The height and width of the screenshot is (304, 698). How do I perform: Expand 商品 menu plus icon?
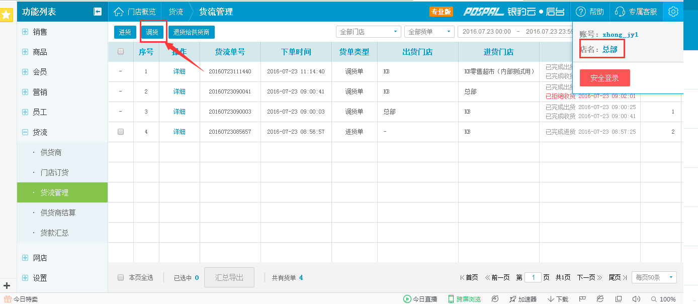(x=25, y=52)
